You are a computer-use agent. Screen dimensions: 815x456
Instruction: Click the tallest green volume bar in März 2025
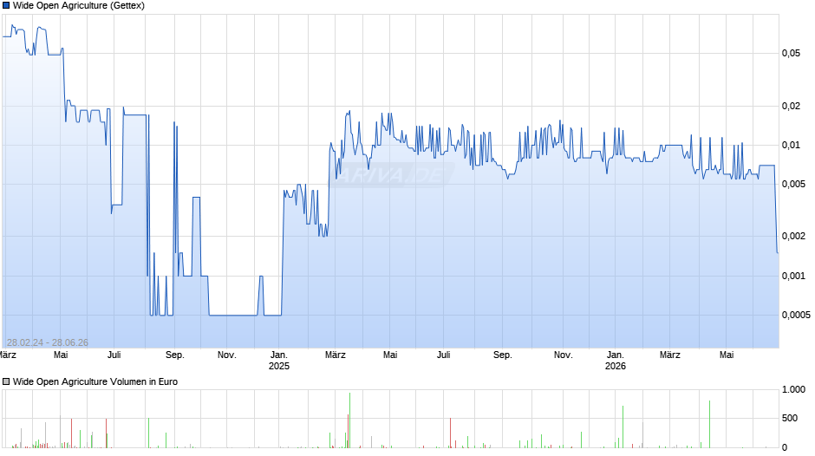pyautogui.click(x=349, y=420)
